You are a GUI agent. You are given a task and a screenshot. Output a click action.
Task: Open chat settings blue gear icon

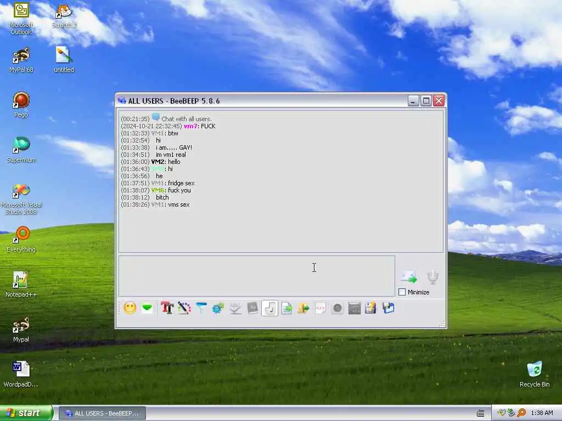218,308
